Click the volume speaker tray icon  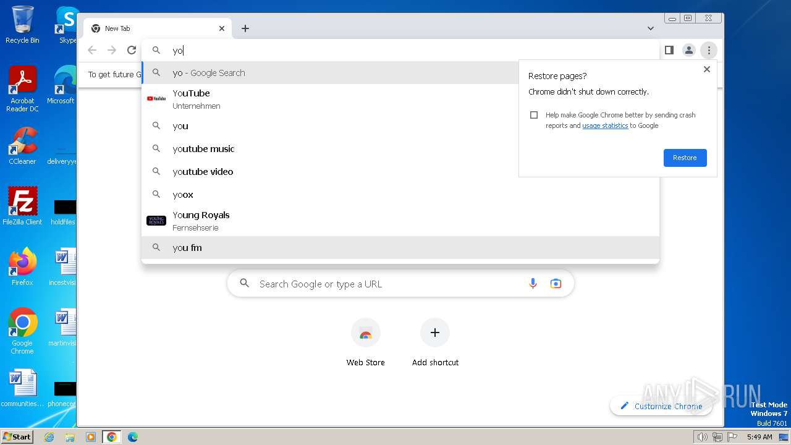[702, 437]
